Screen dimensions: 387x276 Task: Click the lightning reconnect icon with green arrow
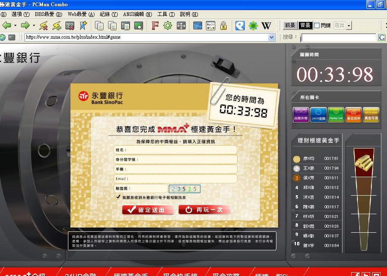[57, 26]
